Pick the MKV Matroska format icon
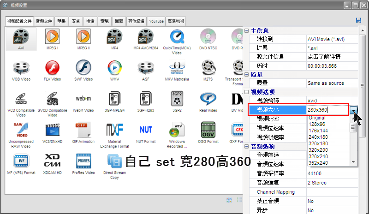This screenshot has width=369, height=214. 177,68
